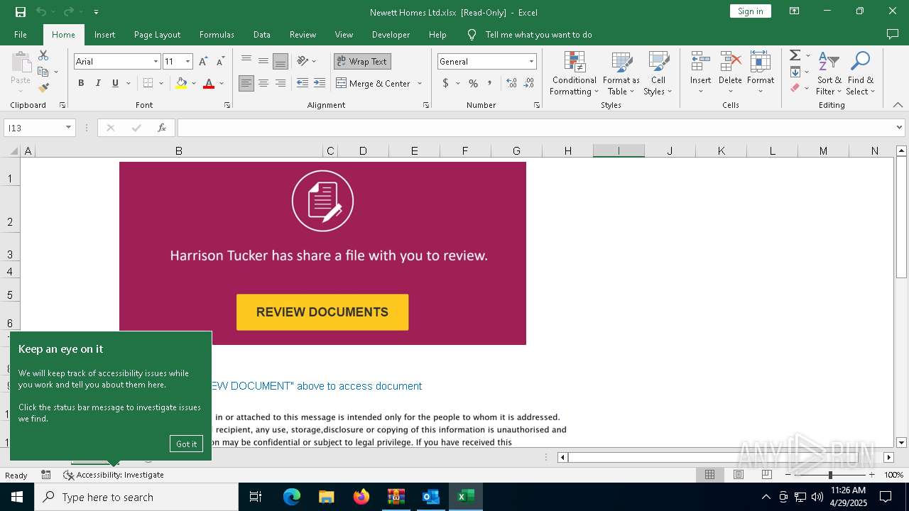Select Bottom Align toggle
909x511 pixels.
coord(281,61)
